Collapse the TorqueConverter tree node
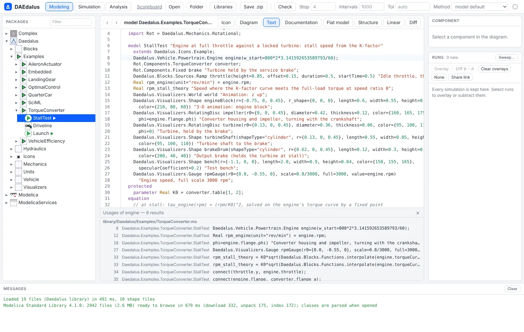Screen dimensions: 524x332 [16, 110]
